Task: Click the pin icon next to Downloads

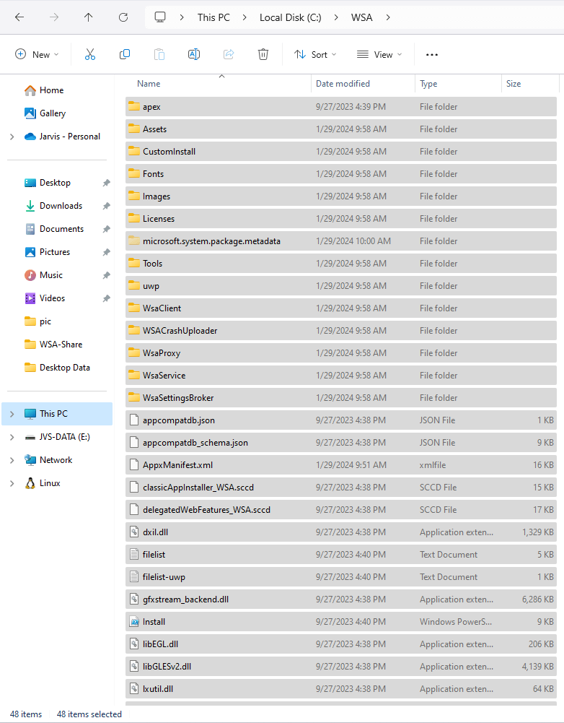Action: (x=106, y=206)
